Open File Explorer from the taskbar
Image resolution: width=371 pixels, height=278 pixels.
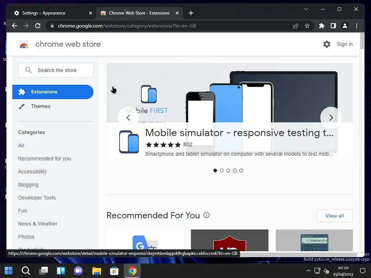[96, 271]
